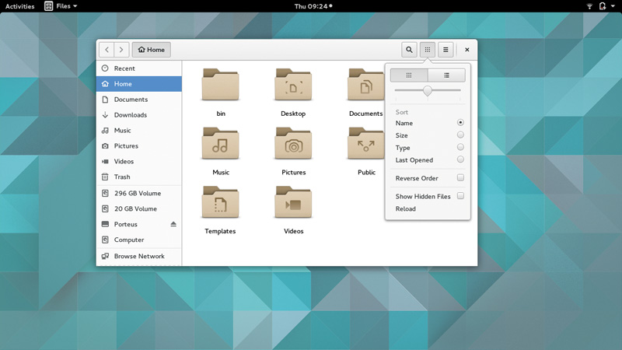This screenshot has width=622, height=350.
Task: Open the 296 GB Volume entry
Action: (x=139, y=193)
